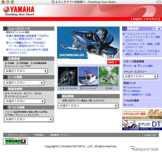Open the B PLUS DT banner
Viewport: 162px width, 154px height.
click(x=142, y=125)
